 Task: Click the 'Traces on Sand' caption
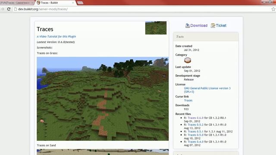pyautogui.click(x=46, y=146)
